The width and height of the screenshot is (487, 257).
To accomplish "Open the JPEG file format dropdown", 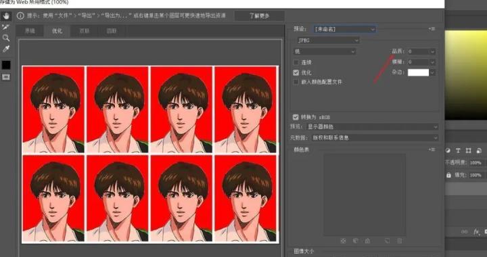I will (328, 41).
